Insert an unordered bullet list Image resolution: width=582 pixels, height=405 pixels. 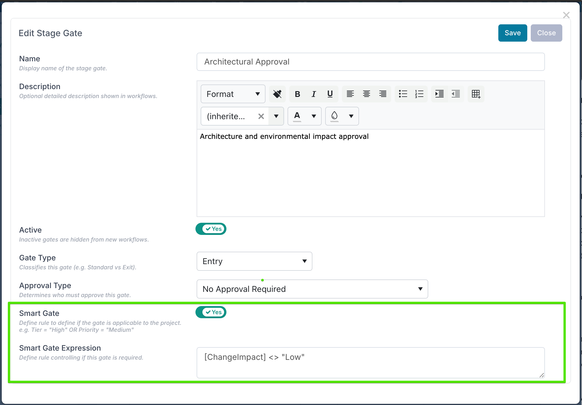[403, 94]
